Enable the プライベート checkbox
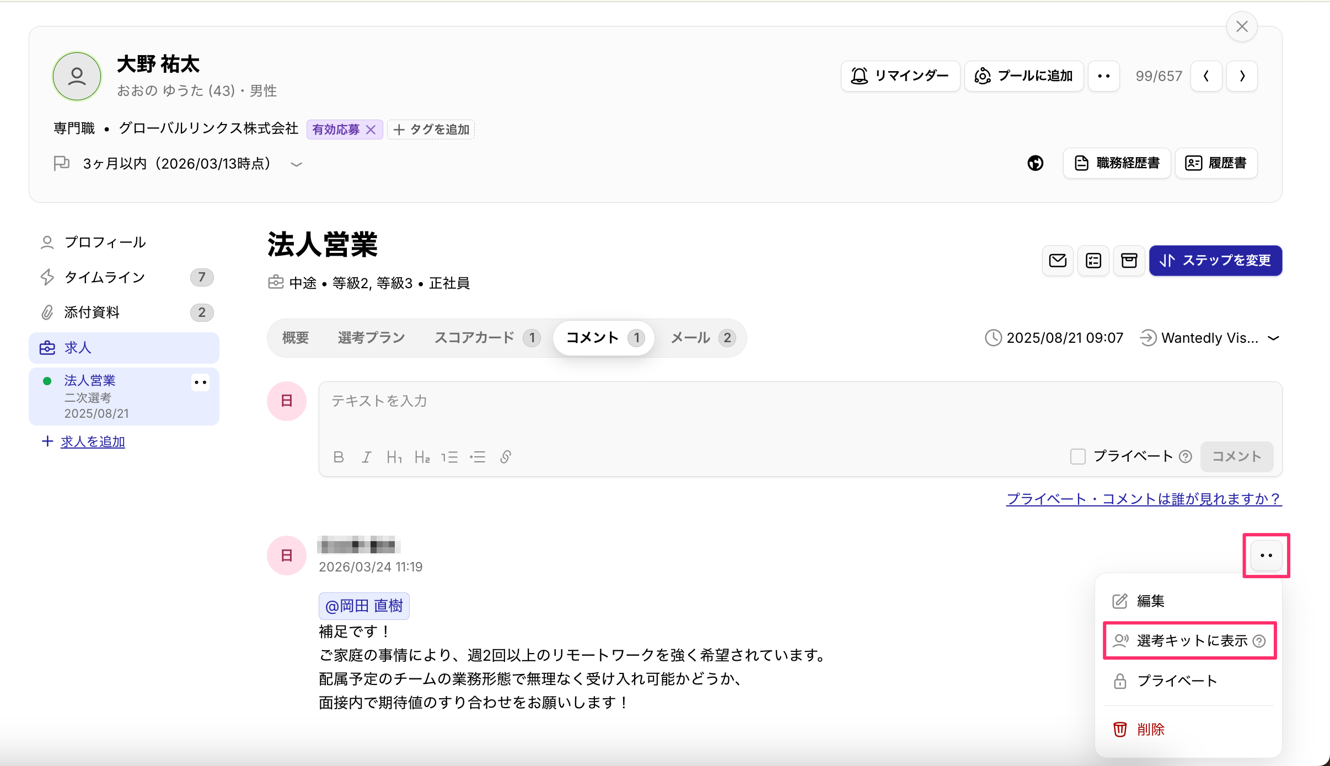The image size is (1330, 766). (x=1077, y=456)
